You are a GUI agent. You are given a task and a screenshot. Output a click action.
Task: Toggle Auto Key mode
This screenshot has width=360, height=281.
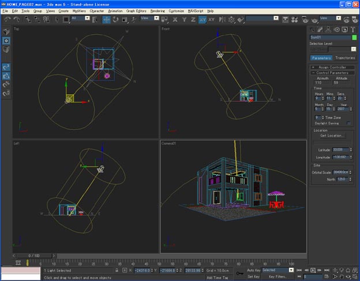tap(253, 270)
